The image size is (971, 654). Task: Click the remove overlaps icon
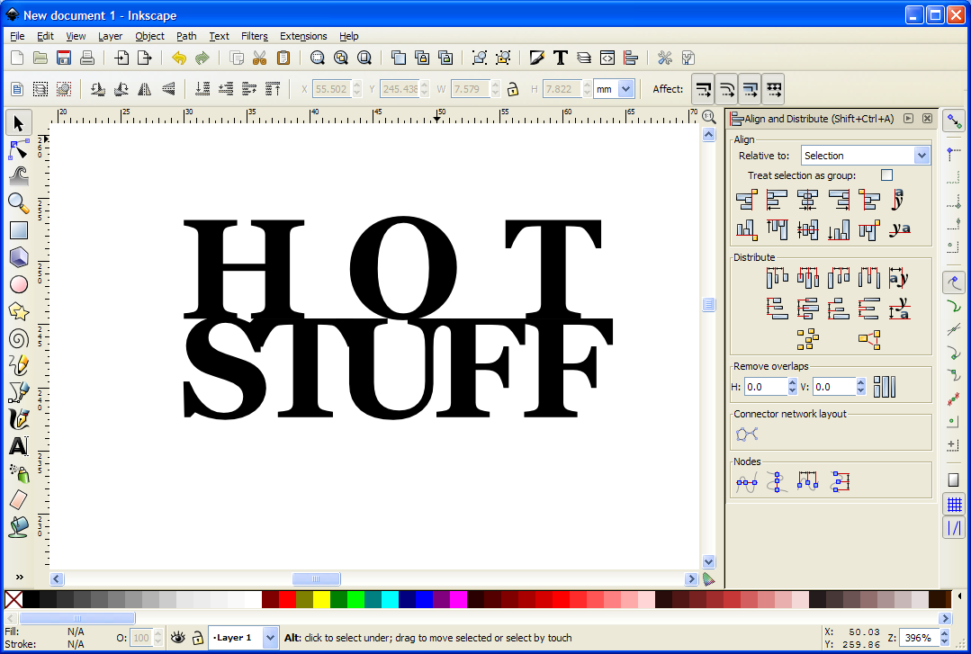pyautogui.click(x=885, y=387)
